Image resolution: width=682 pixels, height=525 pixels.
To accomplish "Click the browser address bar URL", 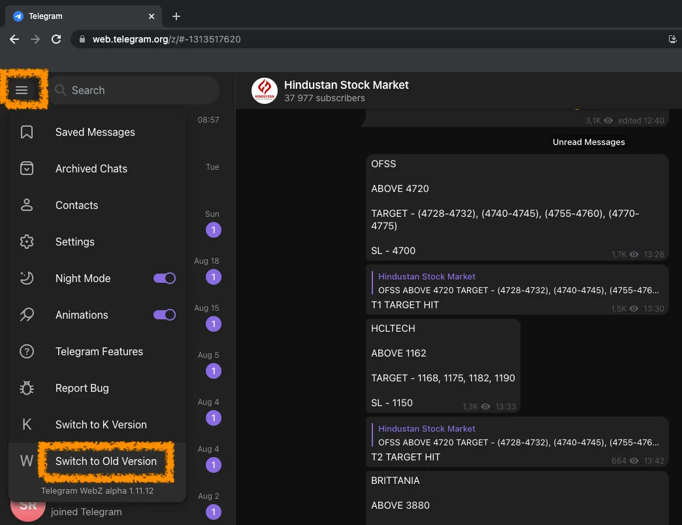I will pos(167,39).
